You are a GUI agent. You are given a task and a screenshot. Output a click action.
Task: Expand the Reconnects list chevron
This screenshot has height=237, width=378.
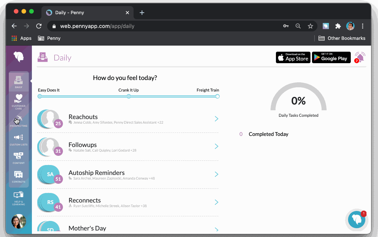[x=216, y=202]
